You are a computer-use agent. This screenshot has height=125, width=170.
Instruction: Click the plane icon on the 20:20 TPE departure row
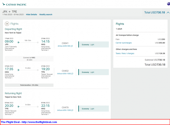[19, 107]
